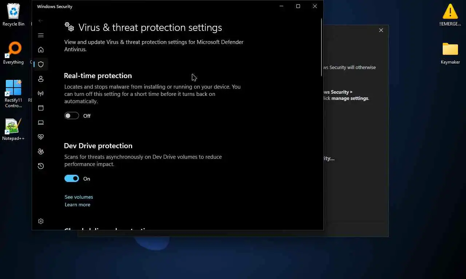This screenshot has width=466, height=279.
Task: Click the Real-time protection heading
Action: (x=98, y=76)
